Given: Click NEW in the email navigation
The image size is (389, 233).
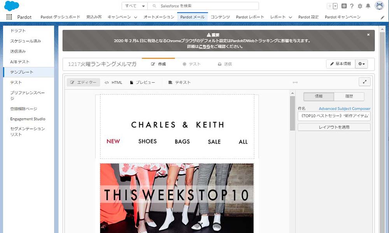Looking at the screenshot, I should (x=113, y=141).
